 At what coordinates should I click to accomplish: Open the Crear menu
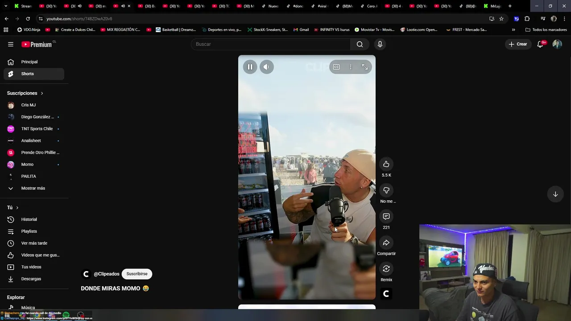pos(518,44)
